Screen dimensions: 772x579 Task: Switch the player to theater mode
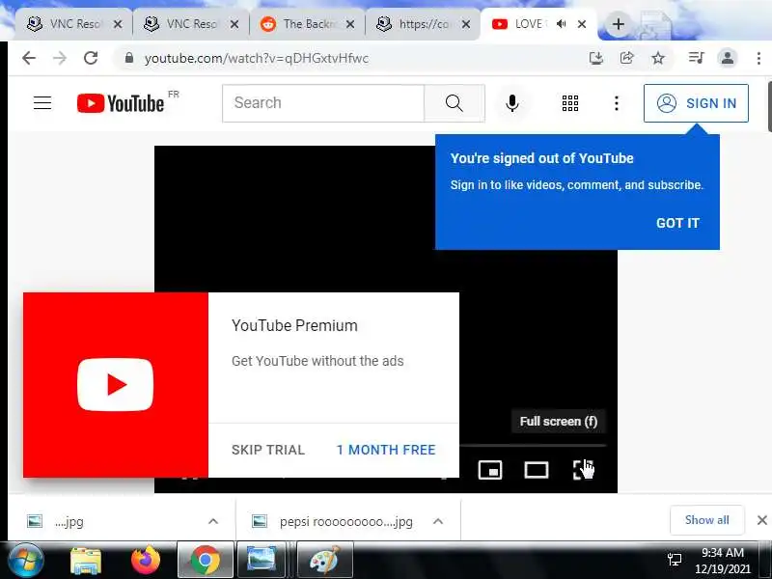click(x=537, y=470)
